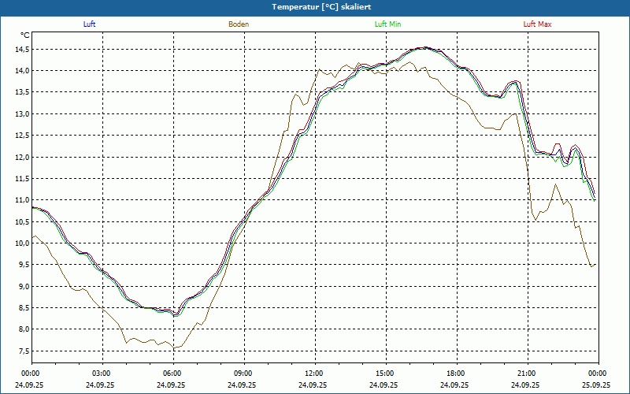Click the 03:00 time axis label

[102, 374]
